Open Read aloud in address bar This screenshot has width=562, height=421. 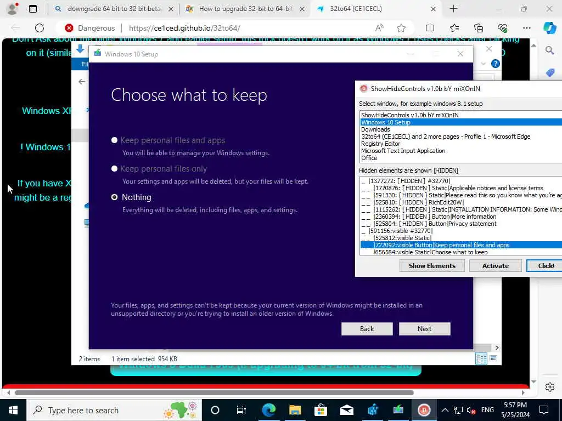pyautogui.click(x=379, y=28)
